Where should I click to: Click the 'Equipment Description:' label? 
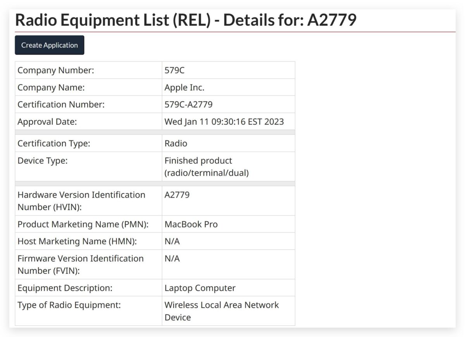[x=65, y=288]
